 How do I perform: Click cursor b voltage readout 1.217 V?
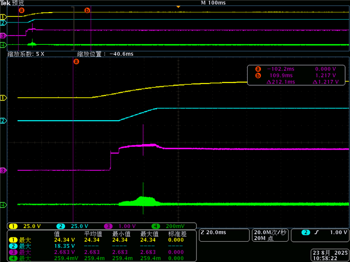point(326,75)
